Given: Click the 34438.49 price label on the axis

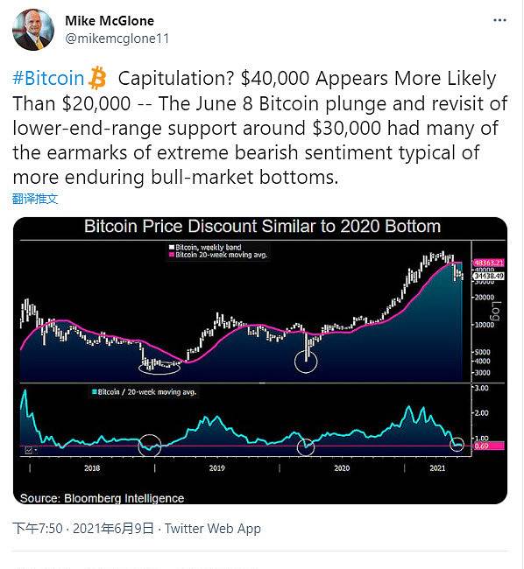Looking at the screenshot, I should (x=489, y=276).
